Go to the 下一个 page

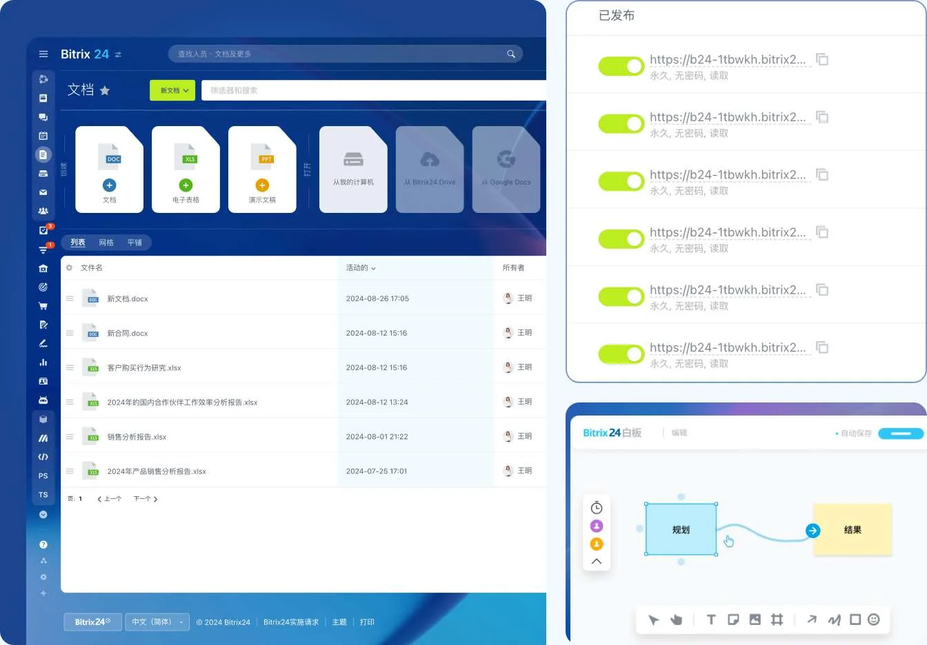(x=146, y=499)
